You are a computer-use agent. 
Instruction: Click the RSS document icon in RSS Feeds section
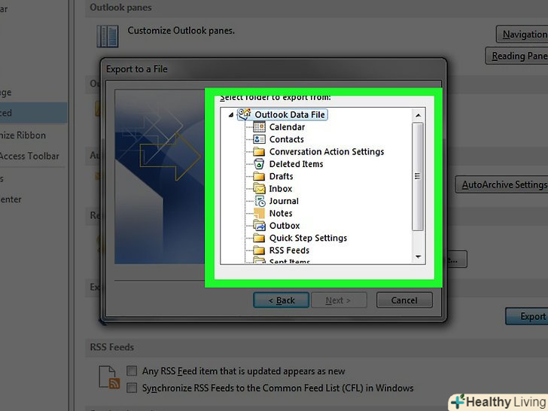[x=109, y=377]
